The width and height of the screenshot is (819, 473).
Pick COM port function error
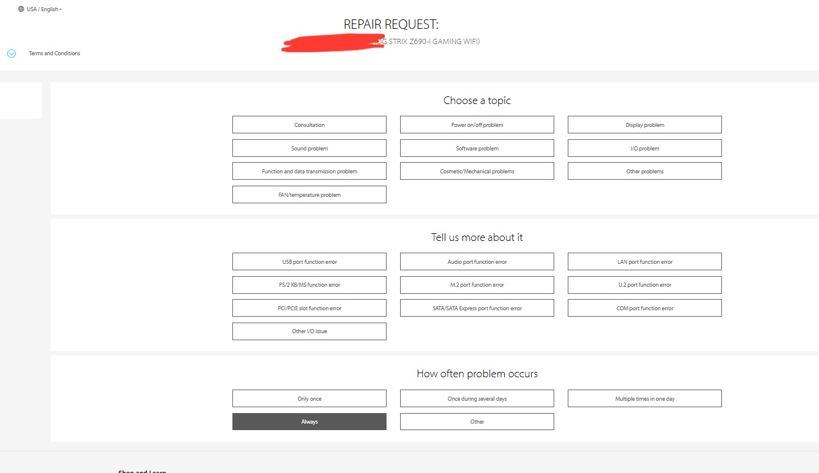(x=645, y=308)
